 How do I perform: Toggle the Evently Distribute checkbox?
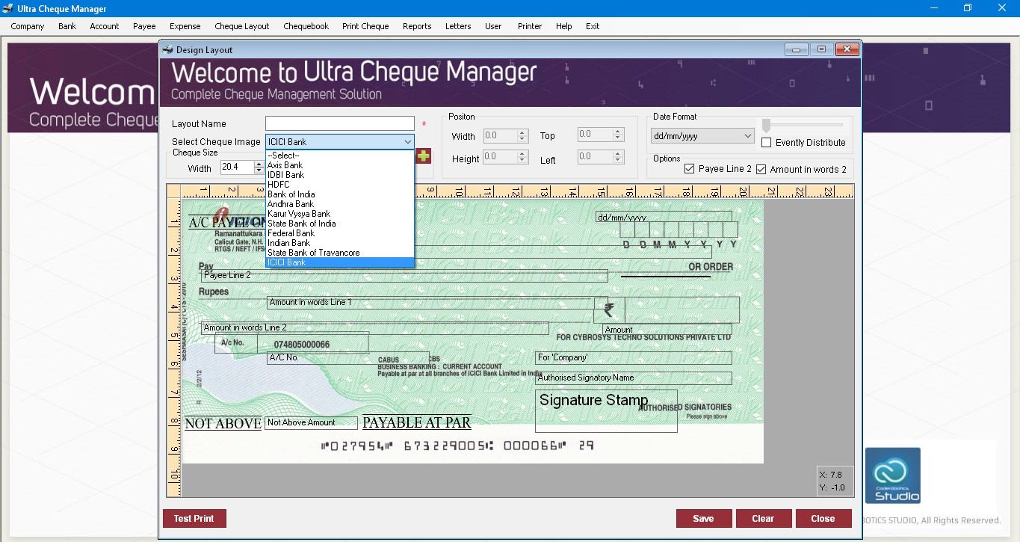click(x=767, y=143)
